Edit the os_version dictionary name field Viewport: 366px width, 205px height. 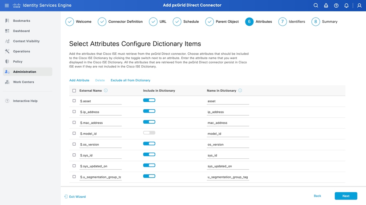pos(228,144)
